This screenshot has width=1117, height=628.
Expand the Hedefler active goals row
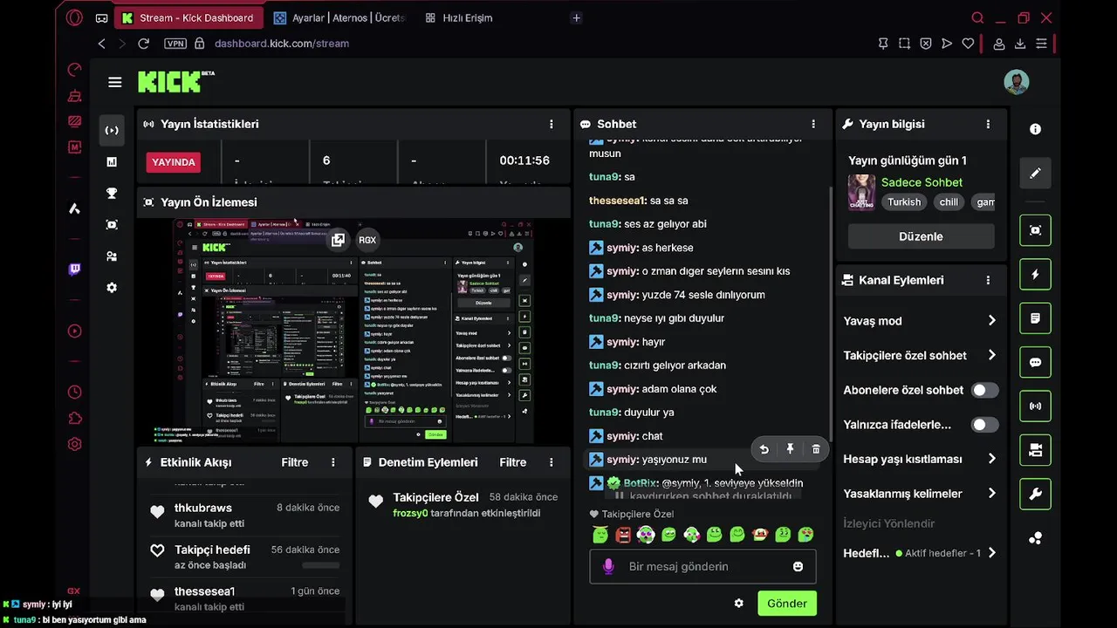point(920,553)
